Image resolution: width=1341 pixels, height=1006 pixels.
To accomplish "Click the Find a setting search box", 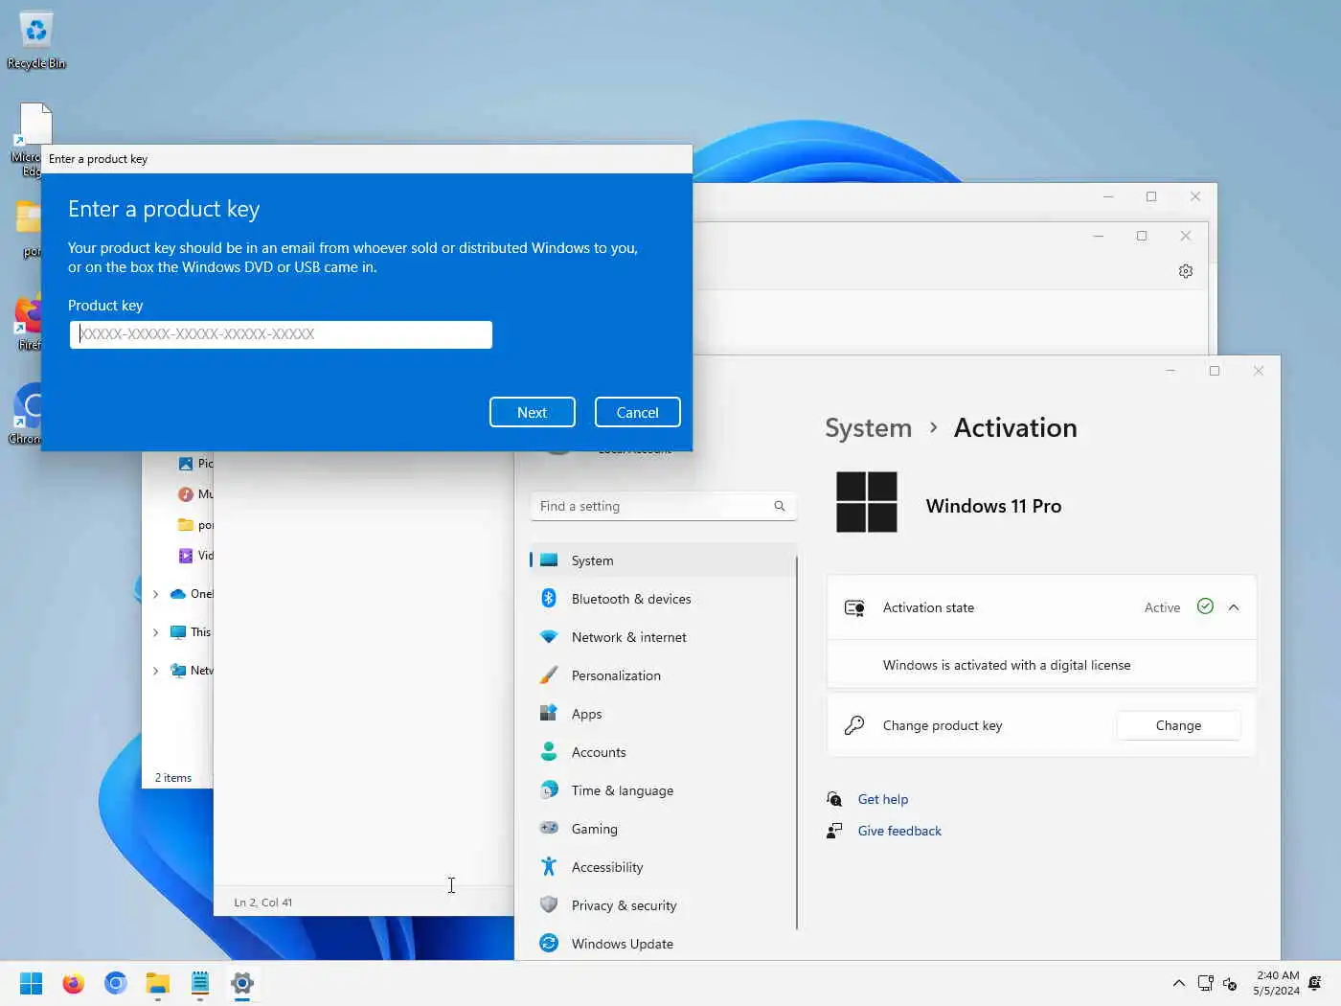I will tap(663, 506).
